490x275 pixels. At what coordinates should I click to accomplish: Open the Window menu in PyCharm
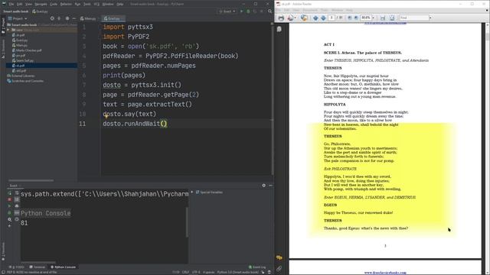[108, 4]
